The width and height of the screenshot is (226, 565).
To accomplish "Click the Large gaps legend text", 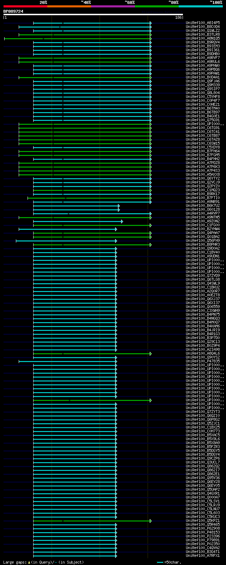I will click(x=43, y=562).
